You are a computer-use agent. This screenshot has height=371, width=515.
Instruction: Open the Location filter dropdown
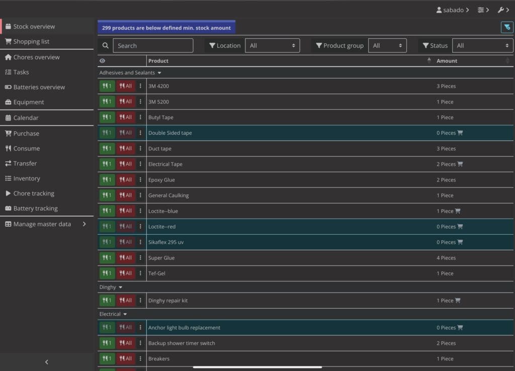pyautogui.click(x=272, y=46)
